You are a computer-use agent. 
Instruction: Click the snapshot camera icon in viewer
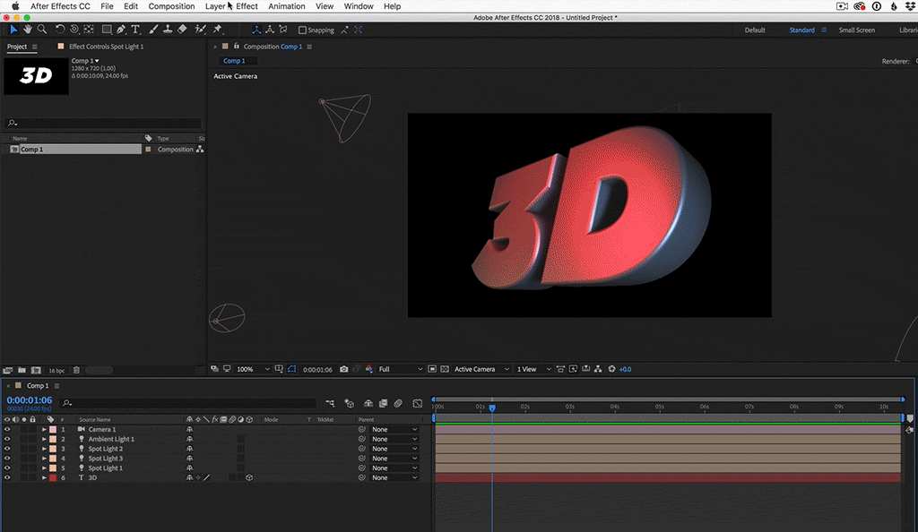(344, 369)
